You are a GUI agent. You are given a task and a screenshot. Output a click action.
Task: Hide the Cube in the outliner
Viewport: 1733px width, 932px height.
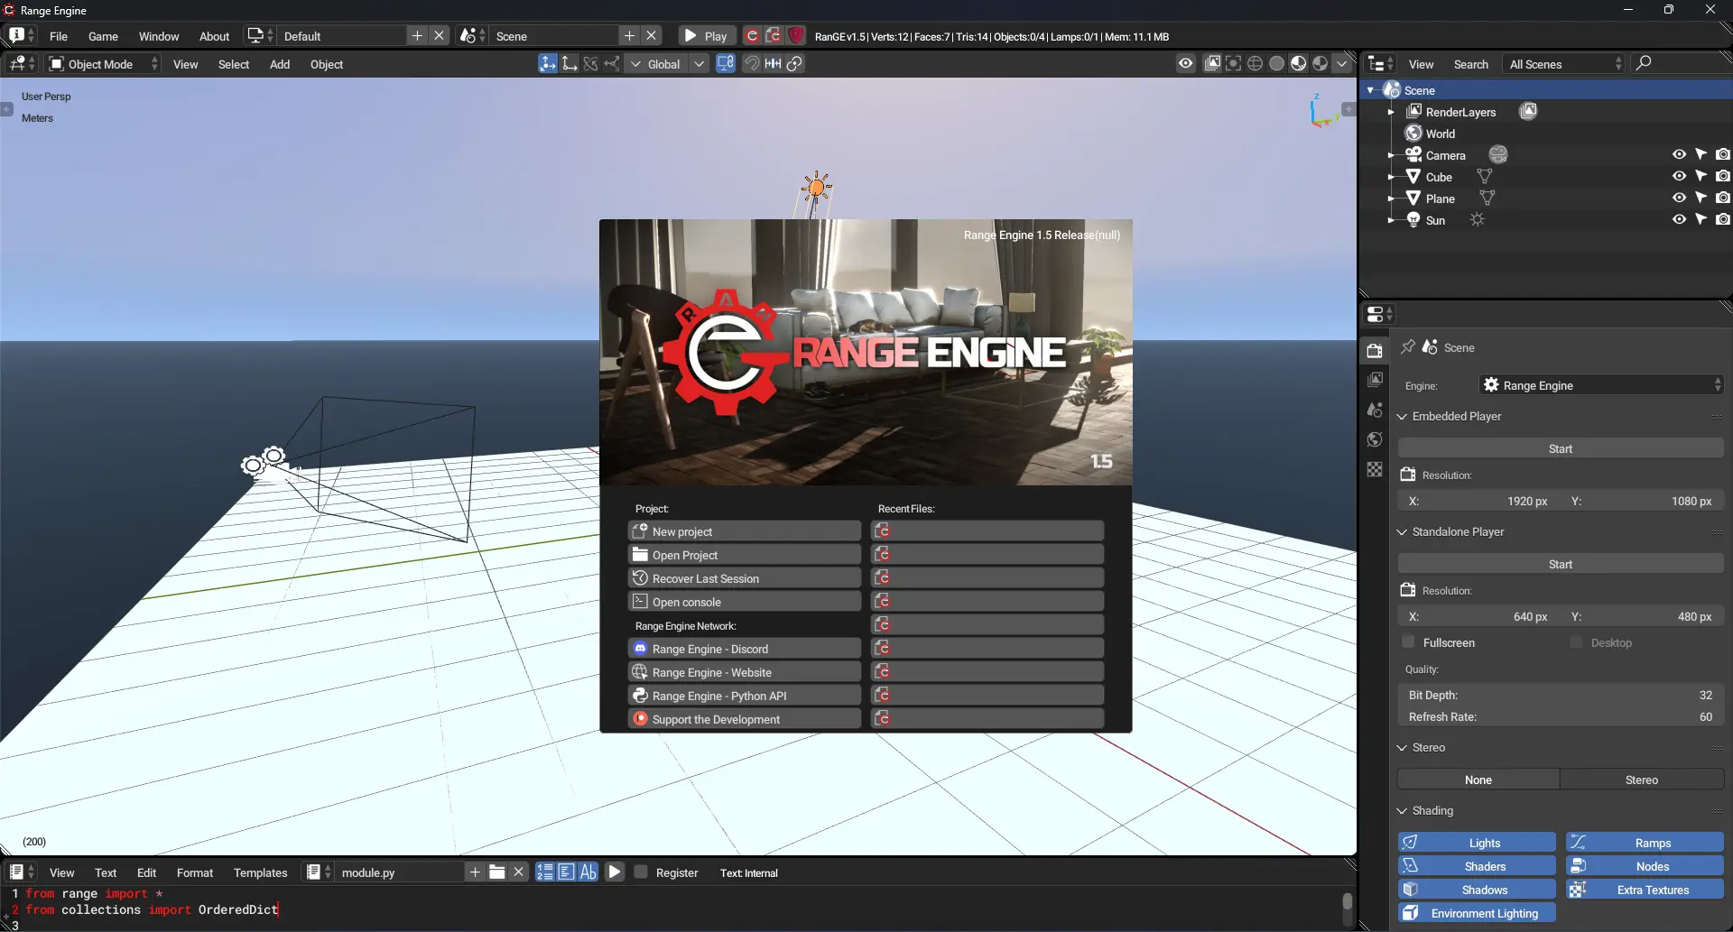pos(1679,176)
